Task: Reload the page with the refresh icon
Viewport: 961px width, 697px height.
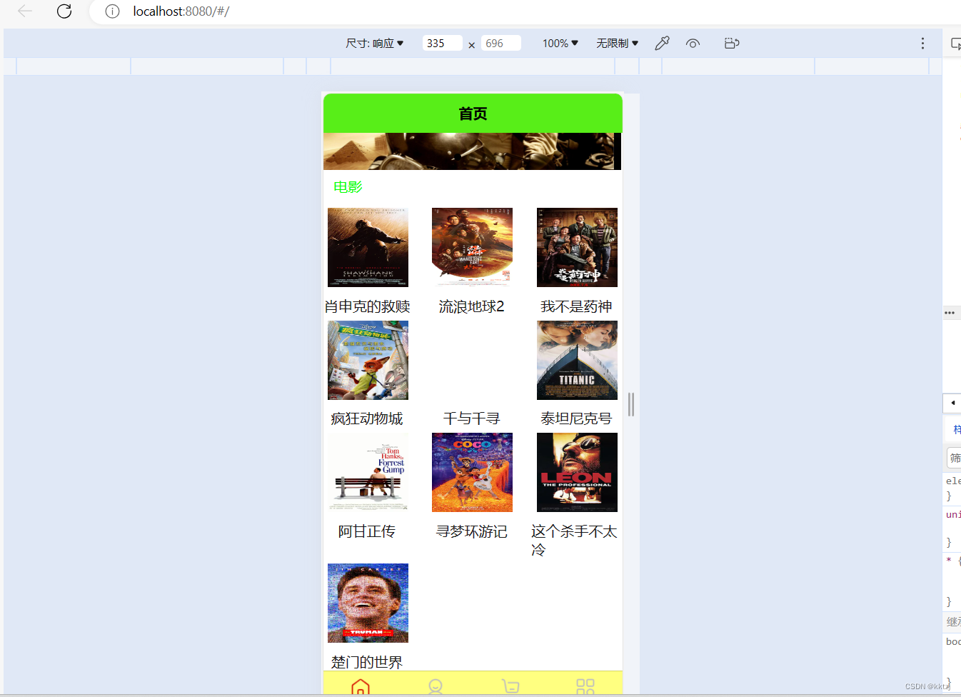Action: [64, 11]
